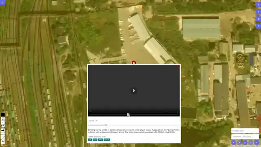Image resolution: width=261 pixels, height=147 pixels.
Task: Select the solid arrow drawing tool
Action: (3, 130)
